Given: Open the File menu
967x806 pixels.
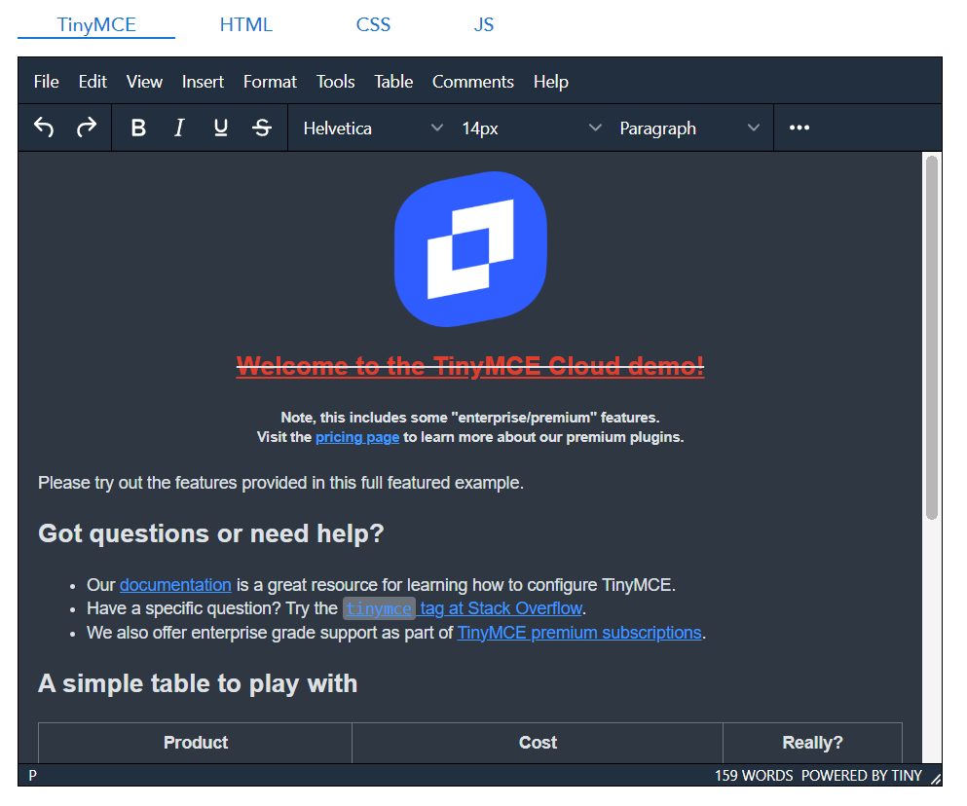Looking at the screenshot, I should [46, 82].
